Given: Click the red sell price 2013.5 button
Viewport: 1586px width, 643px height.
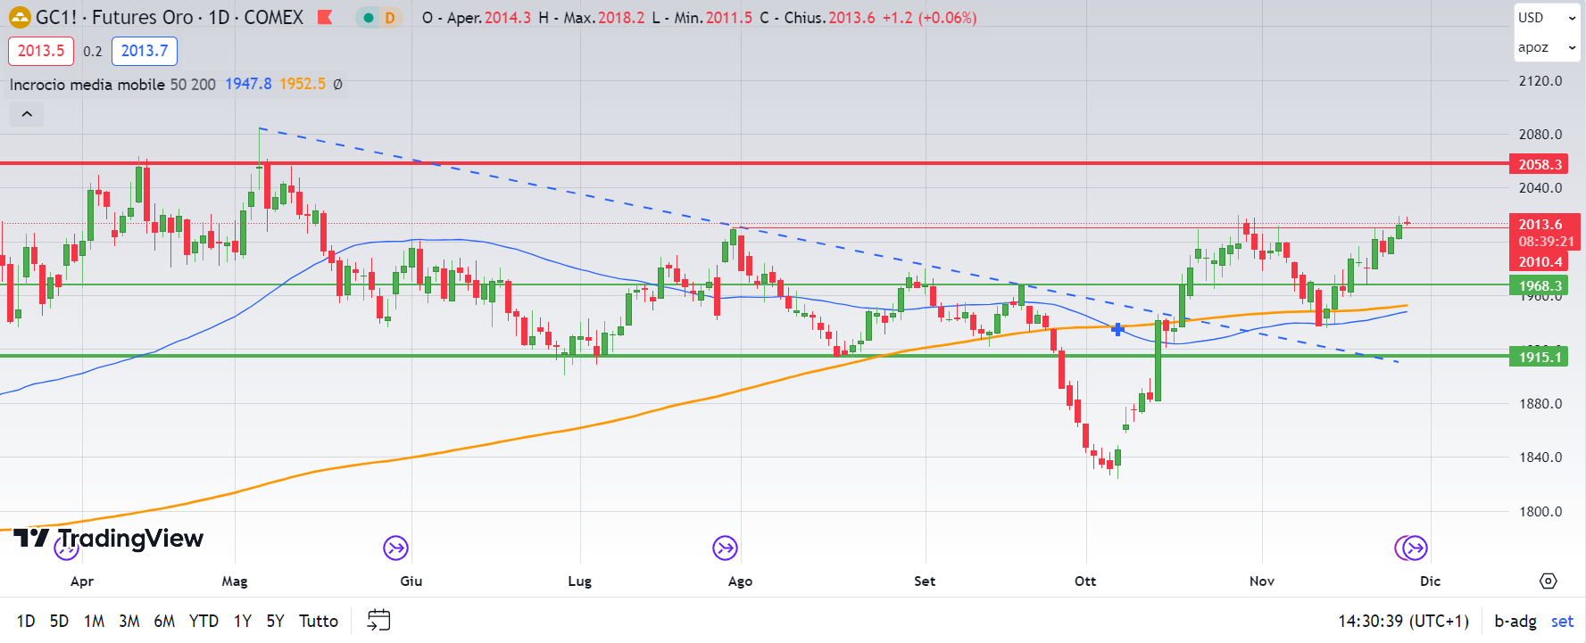Looking at the screenshot, I should click(x=41, y=51).
